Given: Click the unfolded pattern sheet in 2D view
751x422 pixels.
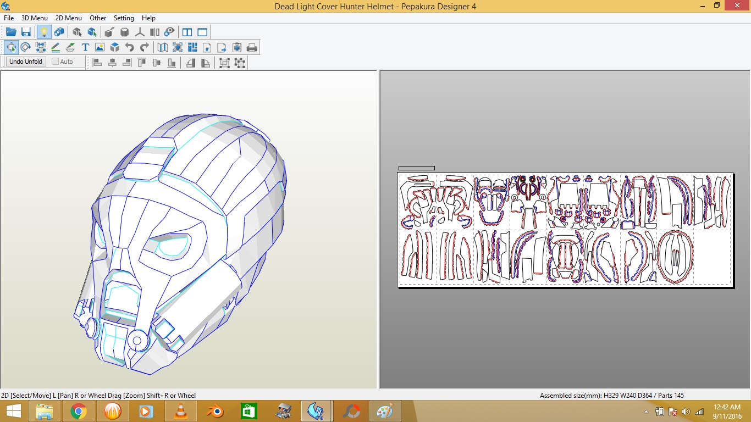Looking at the screenshot, I should [565, 229].
